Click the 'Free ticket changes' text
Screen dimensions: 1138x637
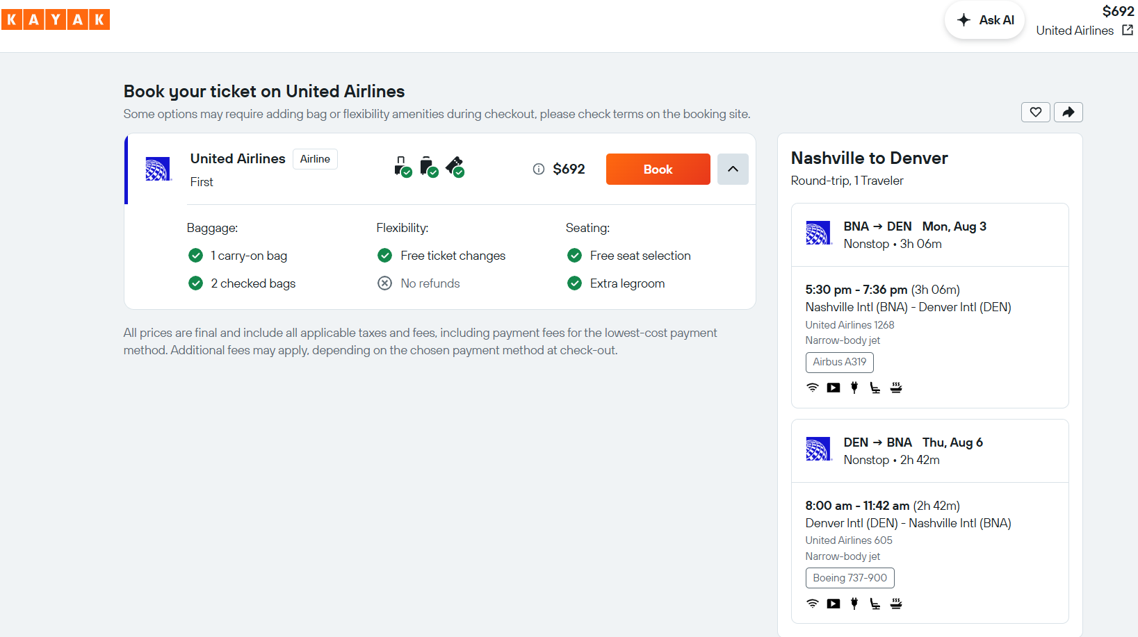pos(453,256)
